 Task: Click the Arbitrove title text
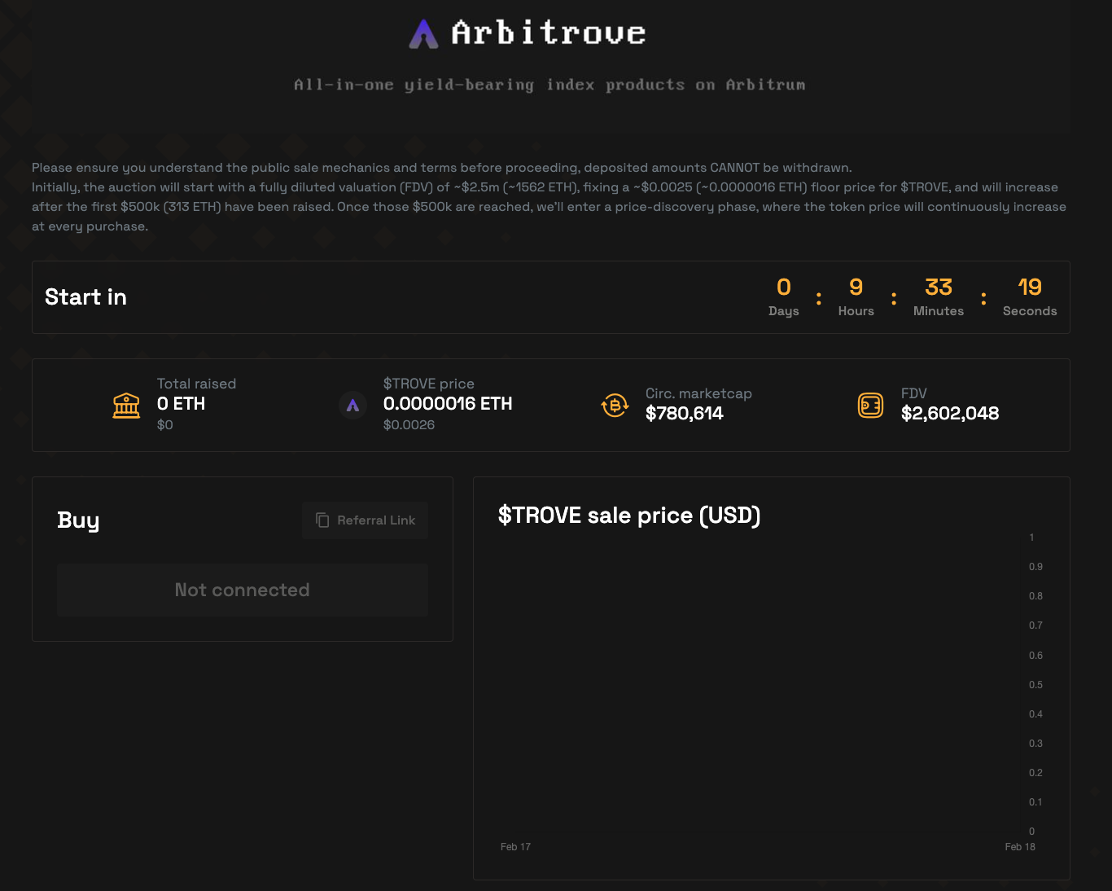pos(548,33)
